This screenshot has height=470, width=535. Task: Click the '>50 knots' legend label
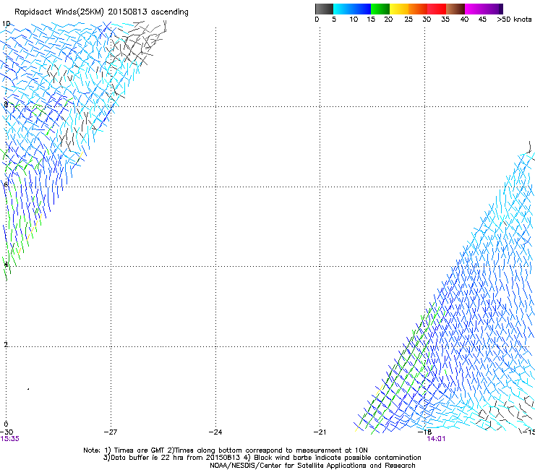[x=514, y=20]
